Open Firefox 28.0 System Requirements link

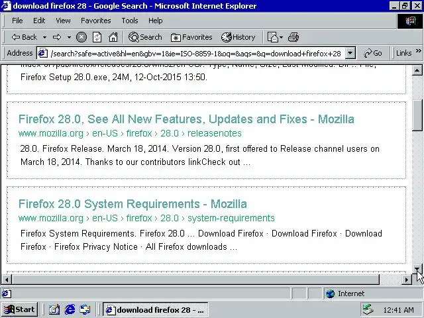[x=132, y=204]
